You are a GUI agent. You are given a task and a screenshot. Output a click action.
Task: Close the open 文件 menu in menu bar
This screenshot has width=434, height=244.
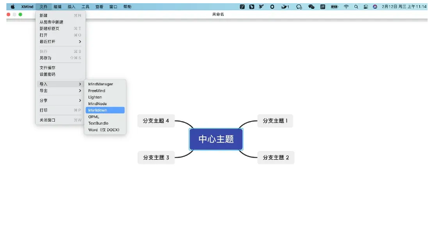click(43, 6)
